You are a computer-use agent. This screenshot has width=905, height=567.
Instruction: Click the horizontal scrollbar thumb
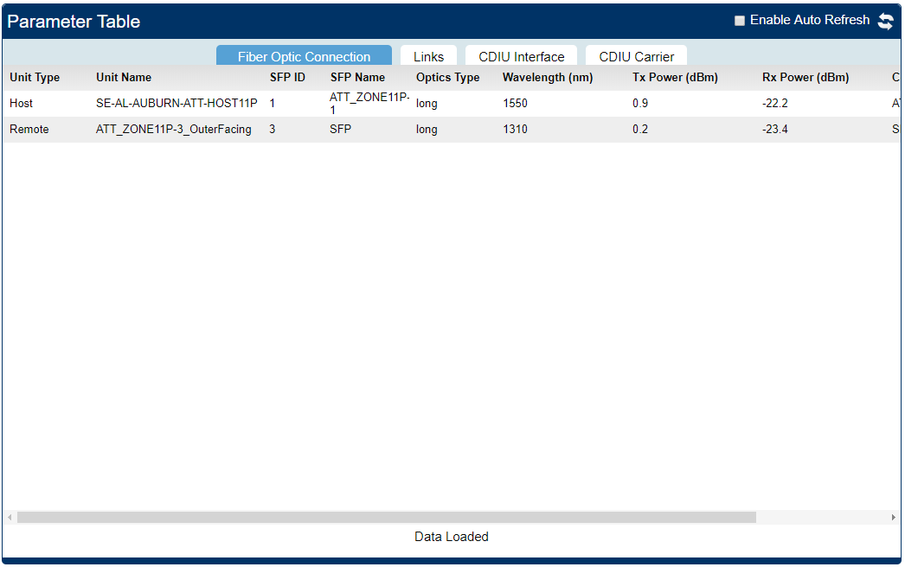pos(386,518)
